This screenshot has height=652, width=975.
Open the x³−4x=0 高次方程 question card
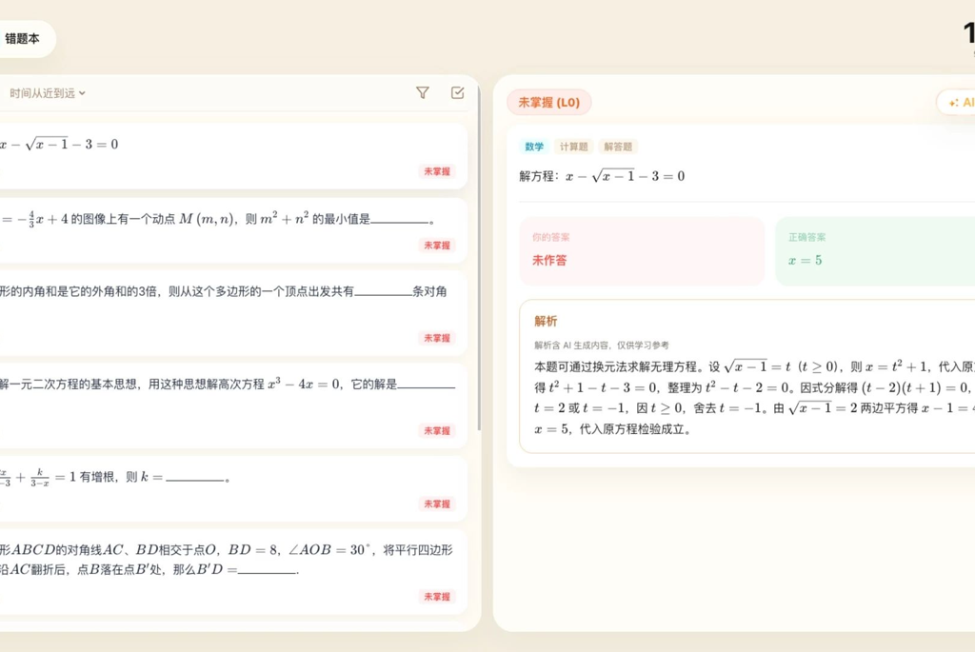(x=231, y=405)
